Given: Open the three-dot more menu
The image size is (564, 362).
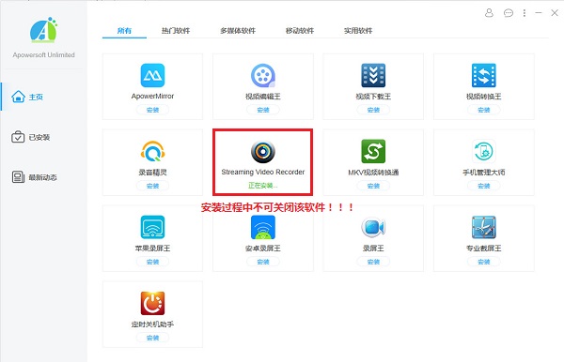Looking at the screenshot, I should tap(525, 13).
